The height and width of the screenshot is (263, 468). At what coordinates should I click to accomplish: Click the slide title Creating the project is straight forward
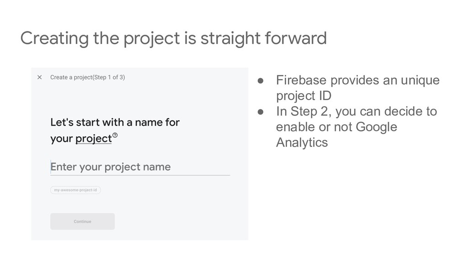tap(173, 38)
